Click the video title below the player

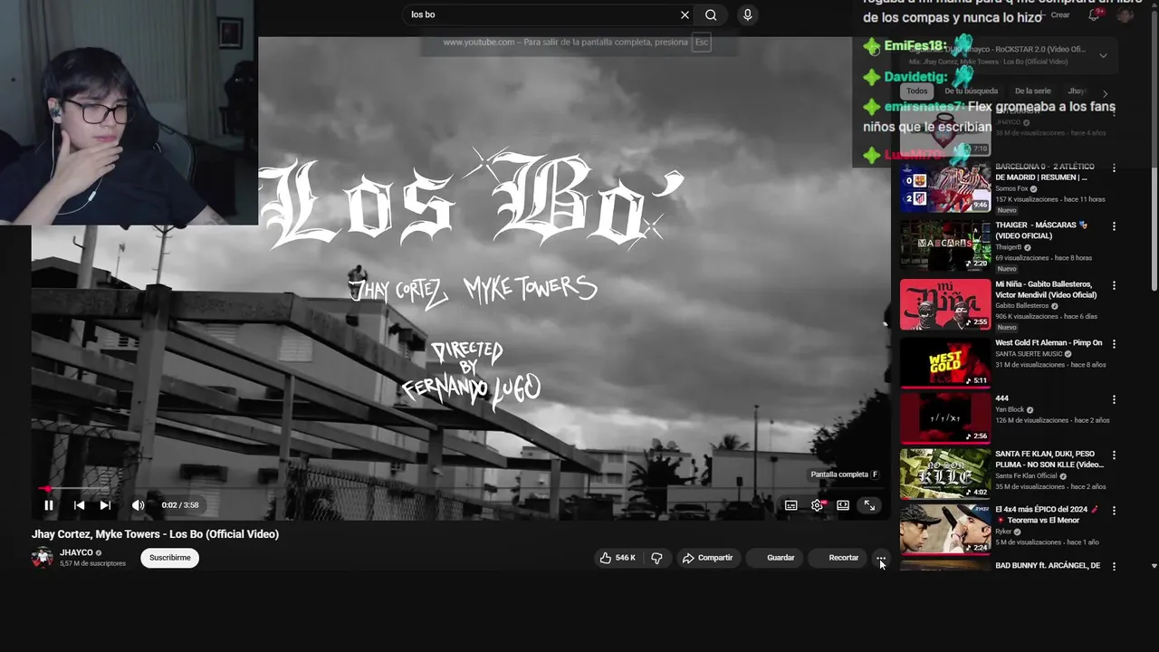[x=155, y=534]
